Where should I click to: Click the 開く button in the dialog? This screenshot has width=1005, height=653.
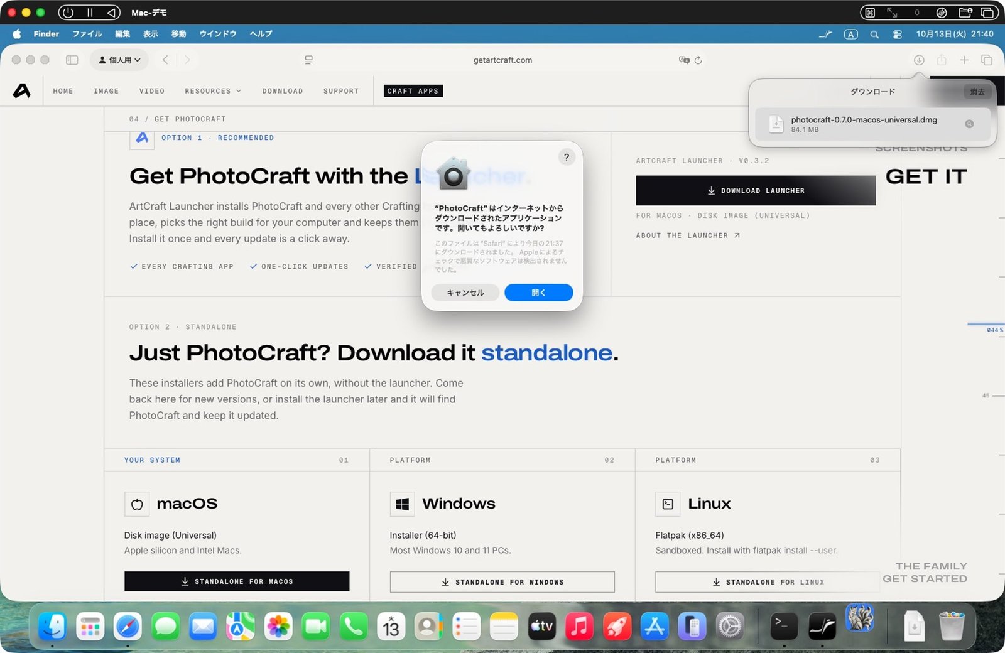coord(538,293)
